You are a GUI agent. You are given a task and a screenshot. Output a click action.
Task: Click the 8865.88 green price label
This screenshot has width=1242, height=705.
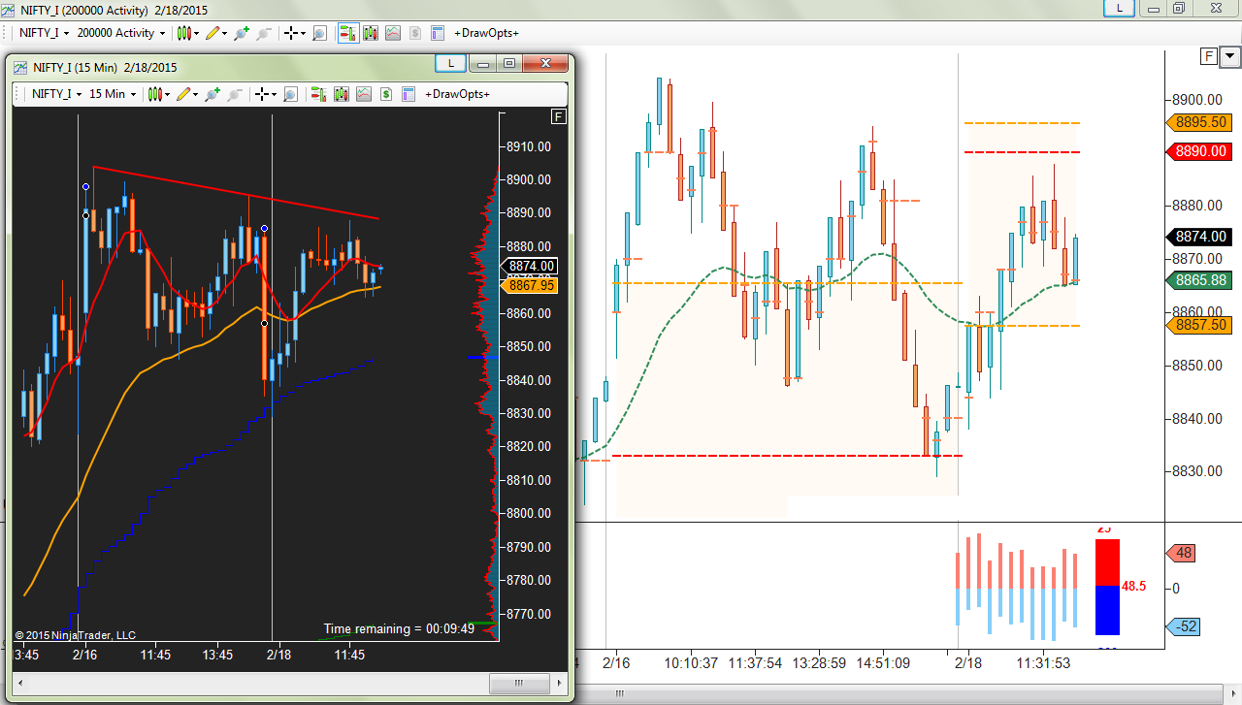[1201, 280]
